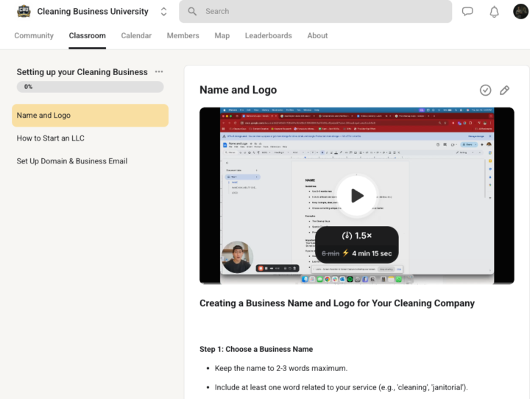Mark the Name and Logo lesson complete
Screen dimensions: 530x399
[485, 90]
